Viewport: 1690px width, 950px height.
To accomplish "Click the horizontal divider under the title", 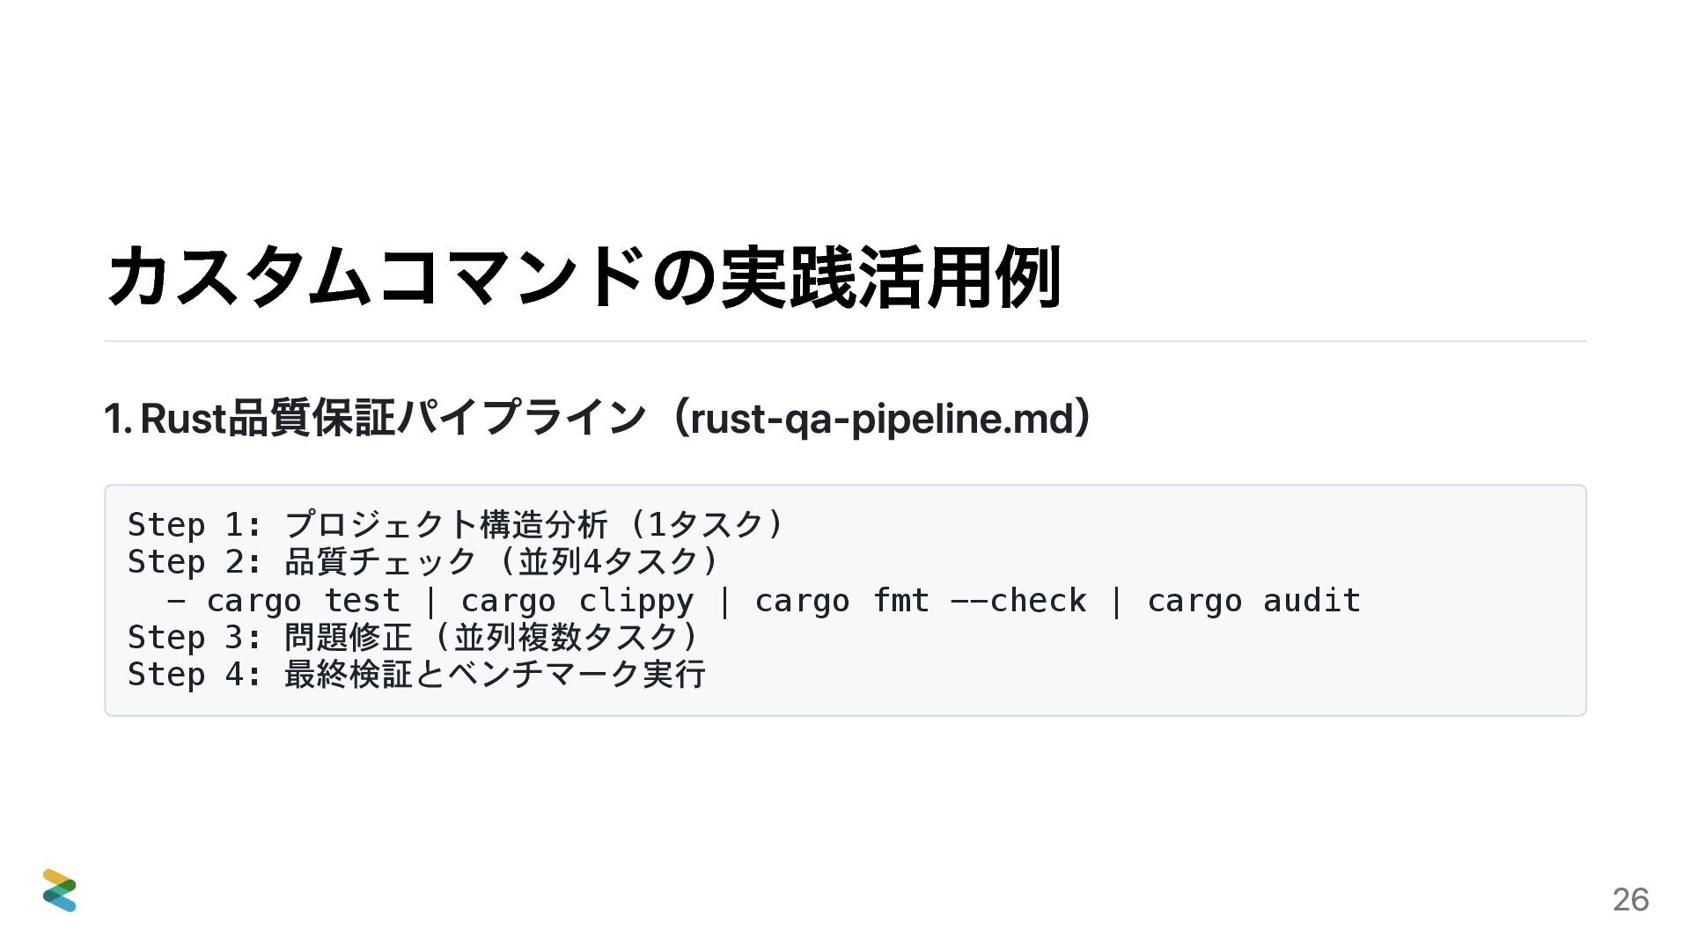I will pyautogui.click(x=845, y=340).
